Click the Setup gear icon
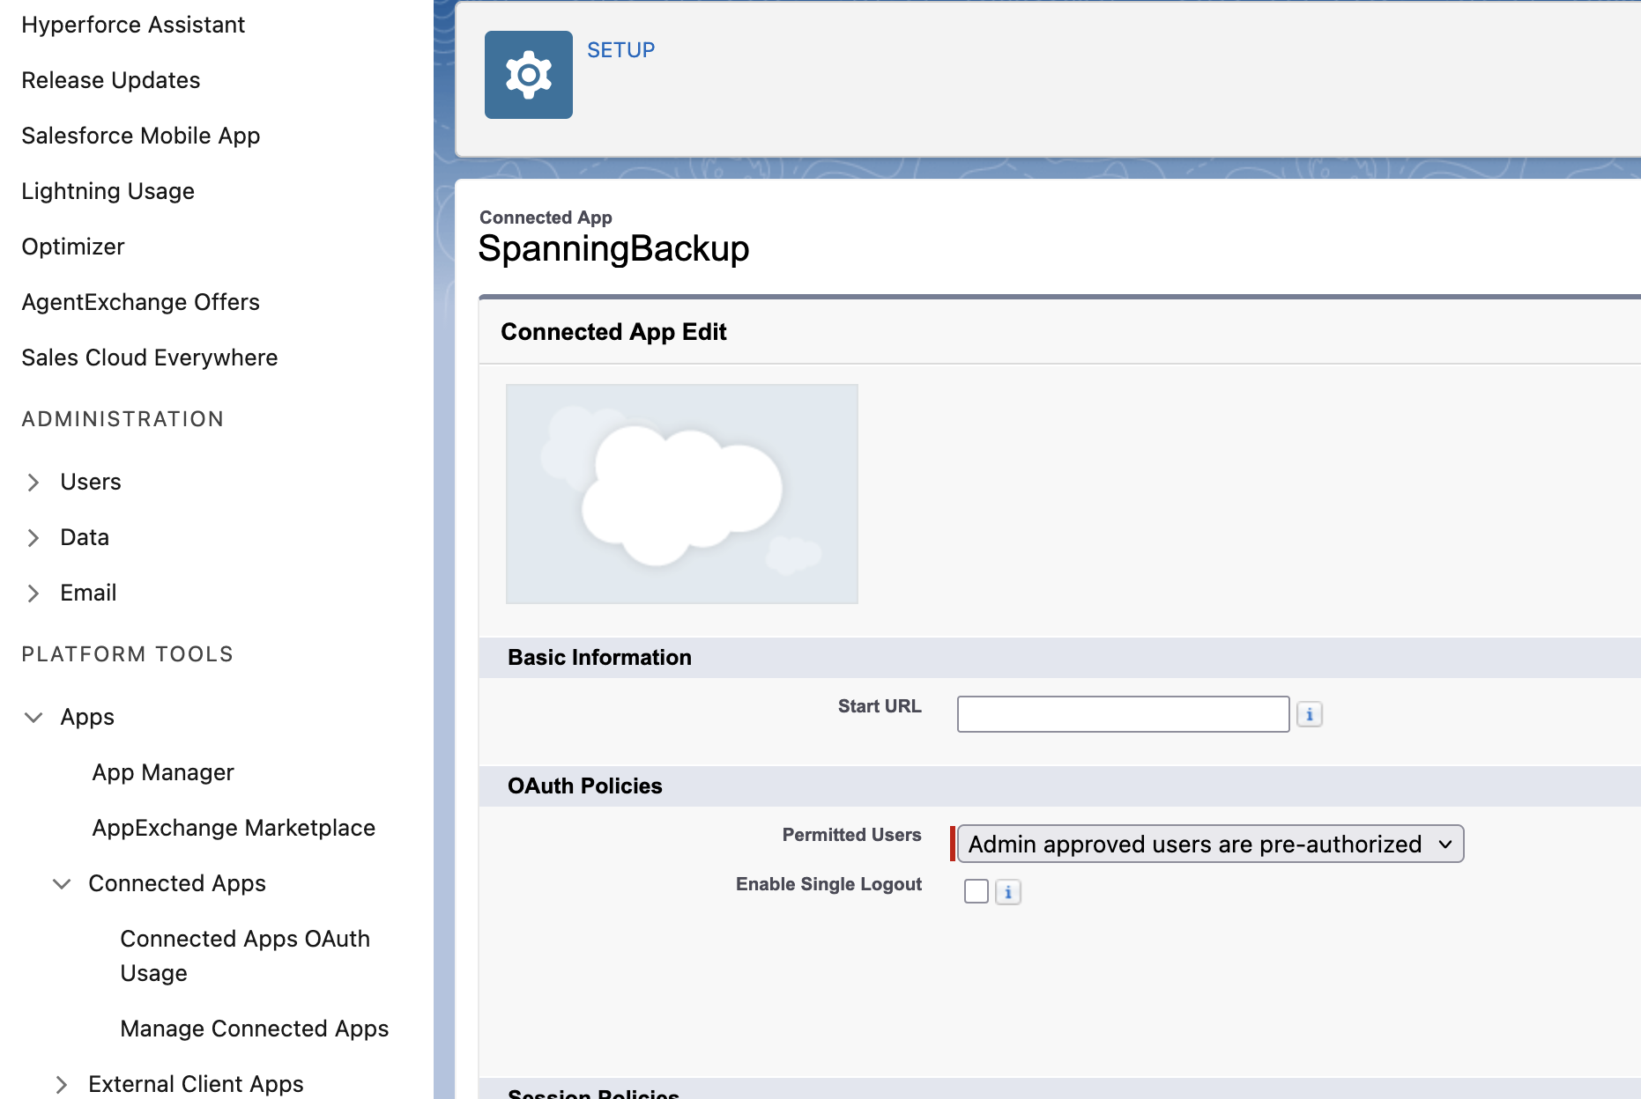 tap(529, 75)
